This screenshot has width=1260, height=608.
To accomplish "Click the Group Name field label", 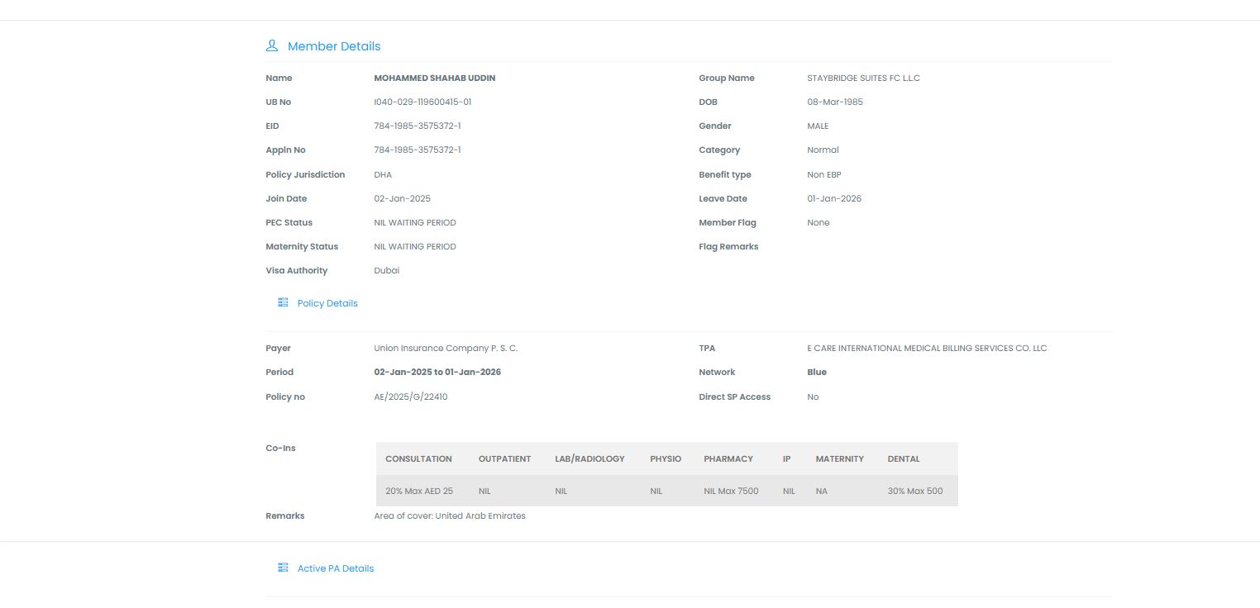I will click(727, 78).
